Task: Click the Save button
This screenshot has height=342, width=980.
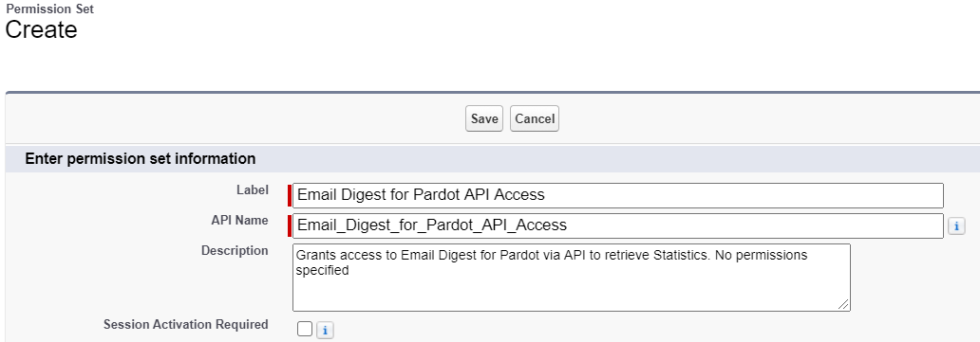Action: [483, 118]
